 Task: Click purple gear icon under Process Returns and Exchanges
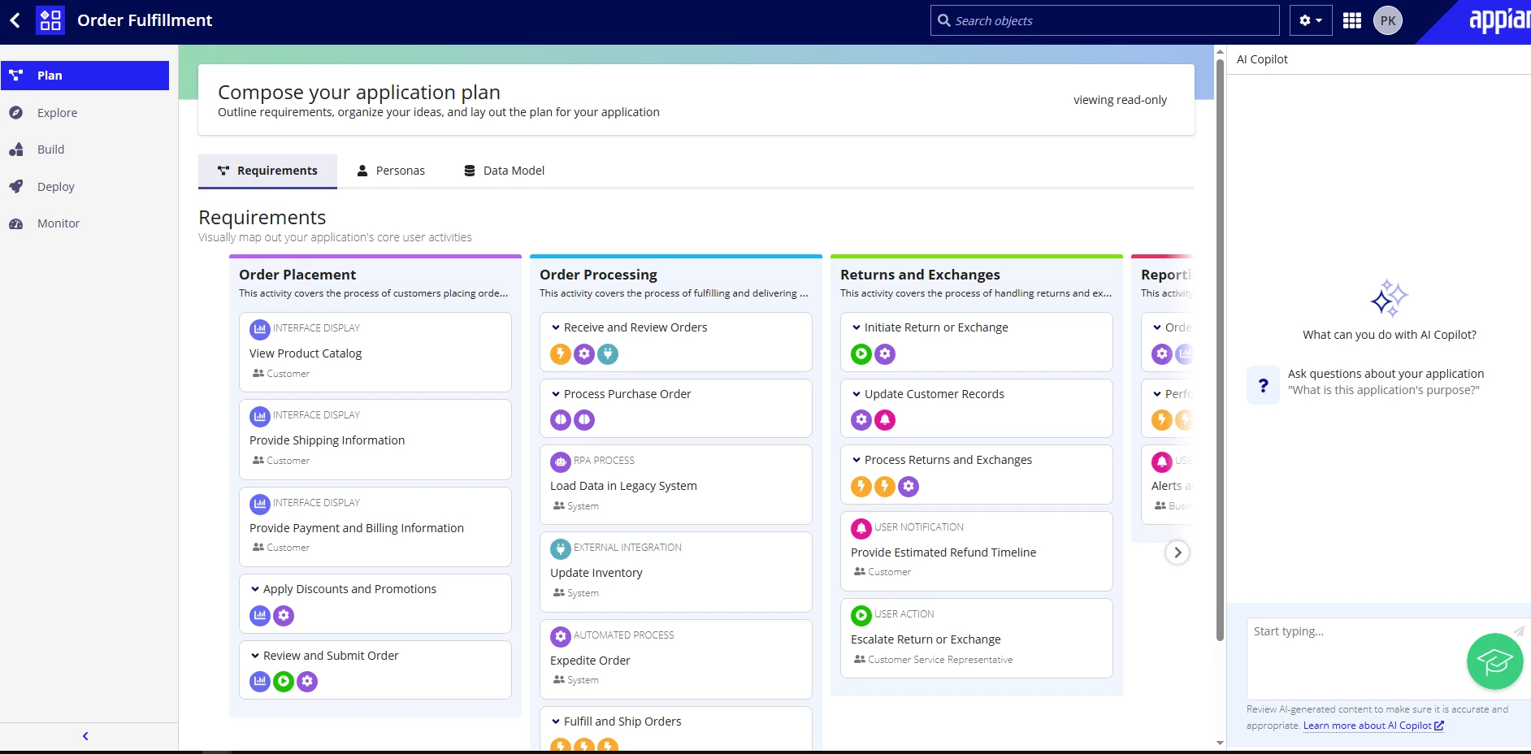(x=909, y=487)
